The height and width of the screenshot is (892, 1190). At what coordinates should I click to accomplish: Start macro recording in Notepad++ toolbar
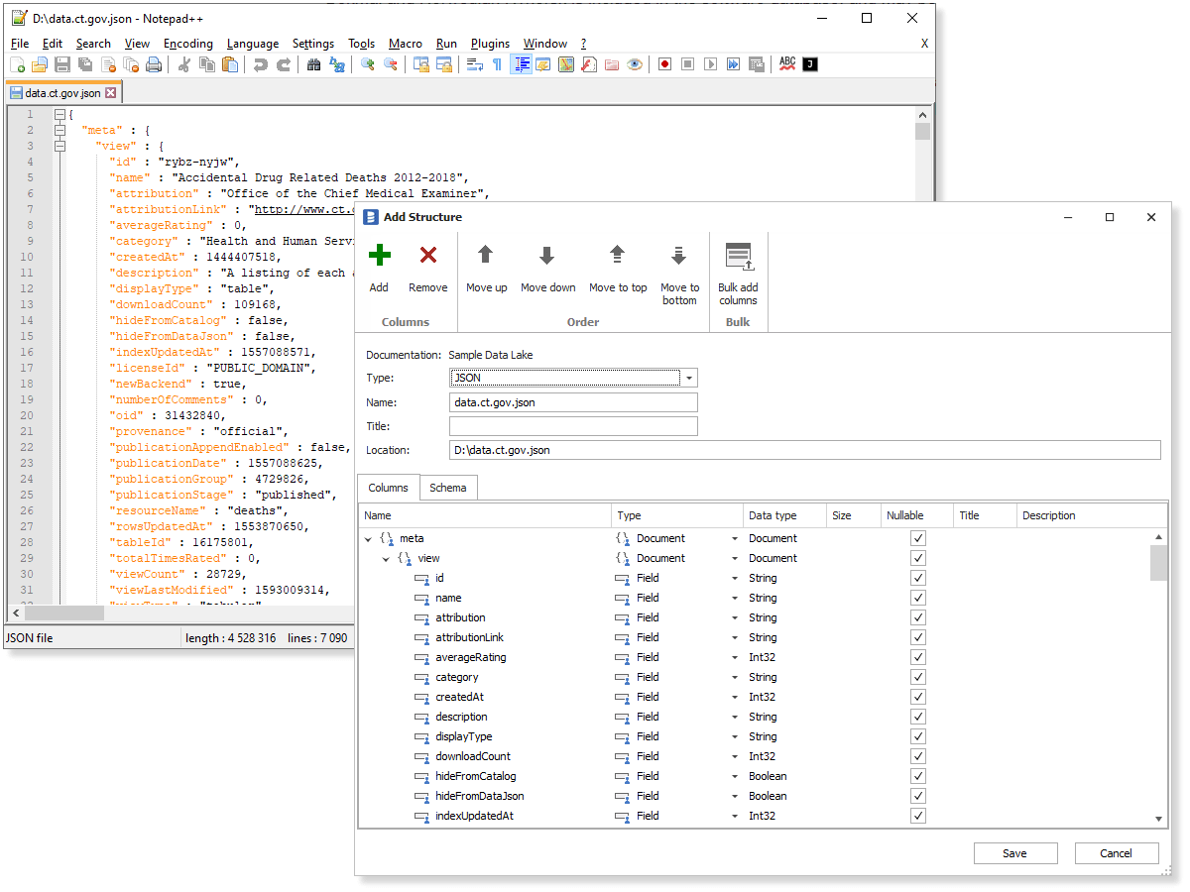coord(663,63)
